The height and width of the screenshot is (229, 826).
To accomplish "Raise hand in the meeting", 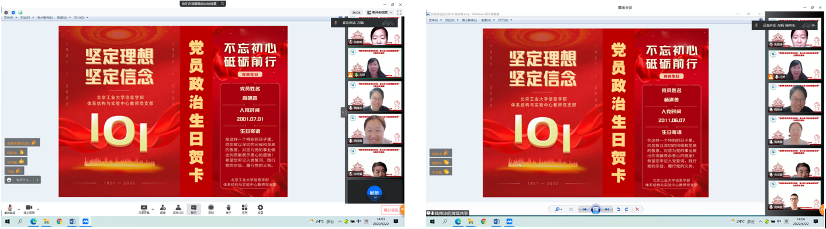I will click(x=228, y=209).
